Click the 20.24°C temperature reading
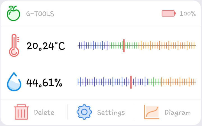 point(46,46)
